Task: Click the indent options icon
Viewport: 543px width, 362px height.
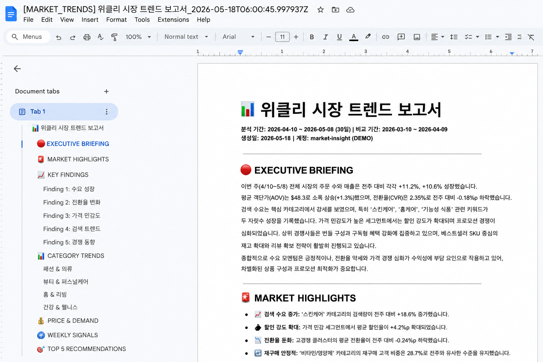Action: pyautogui.click(x=508, y=37)
